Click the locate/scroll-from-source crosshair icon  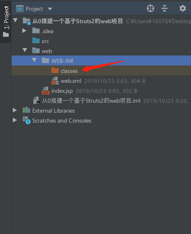pos(150,8)
